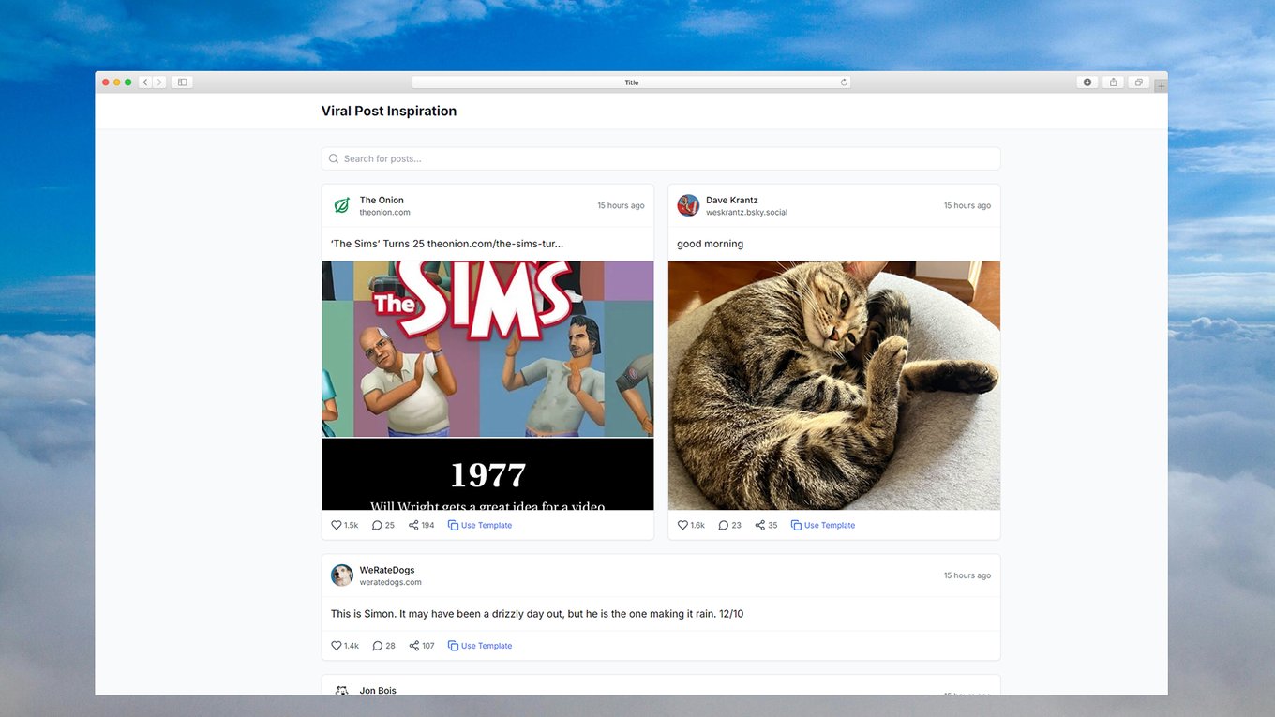Use Template on The Onion post
Viewport: 1275px width, 717px height.
[x=480, y=525]
